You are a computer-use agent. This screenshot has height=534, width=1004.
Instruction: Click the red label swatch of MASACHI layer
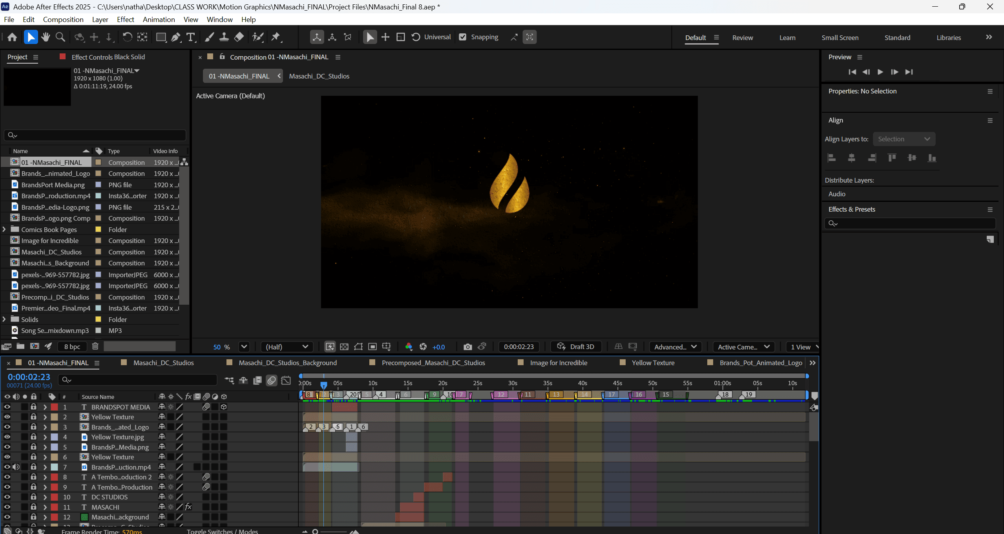(55, 507)
